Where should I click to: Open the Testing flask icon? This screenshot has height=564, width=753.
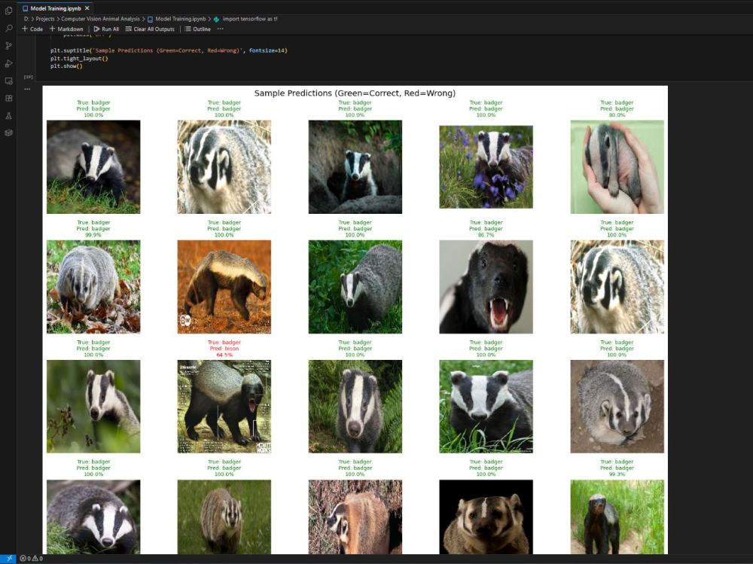coord(8,116)
